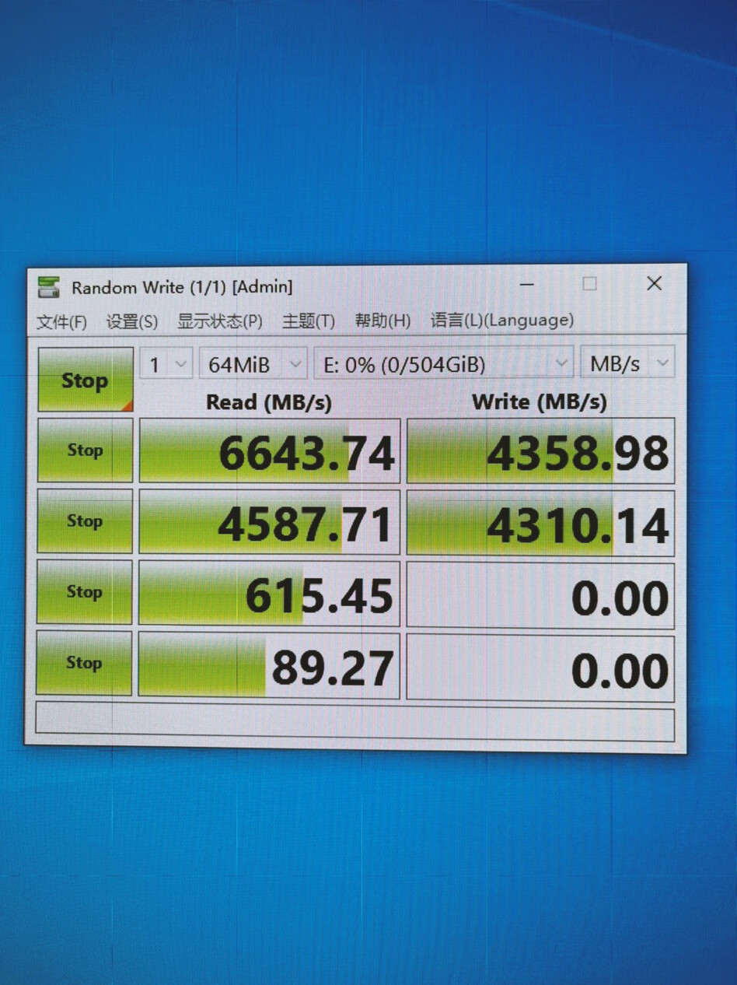Viewport: 737px width, 985px height.
Task: Select the write result 4310.14
Action: 540,523
